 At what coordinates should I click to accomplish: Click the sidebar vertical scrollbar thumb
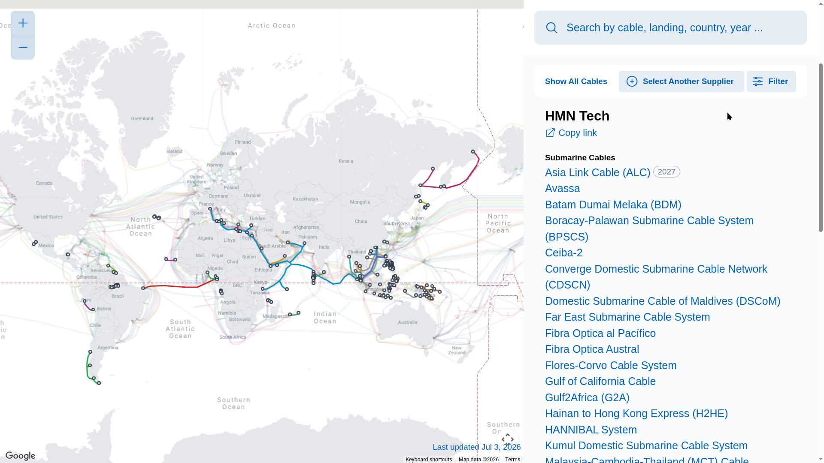tap(821, 148)
